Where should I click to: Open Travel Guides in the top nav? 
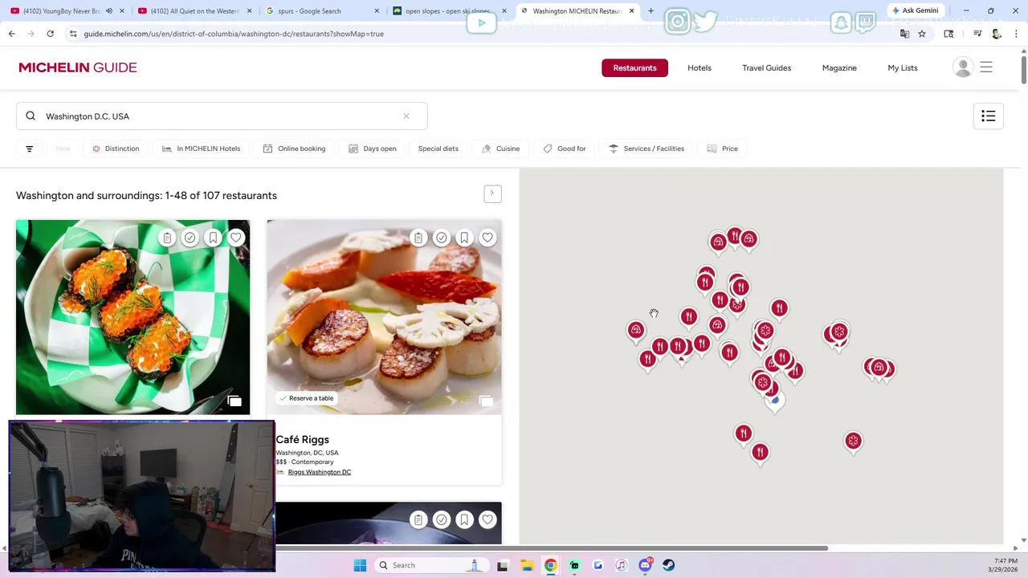click(767, 67)
